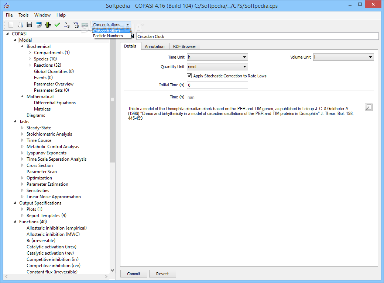Select Parameter Sets (0) in the tree
The image size is (384, 283).
tap(51, 90)
